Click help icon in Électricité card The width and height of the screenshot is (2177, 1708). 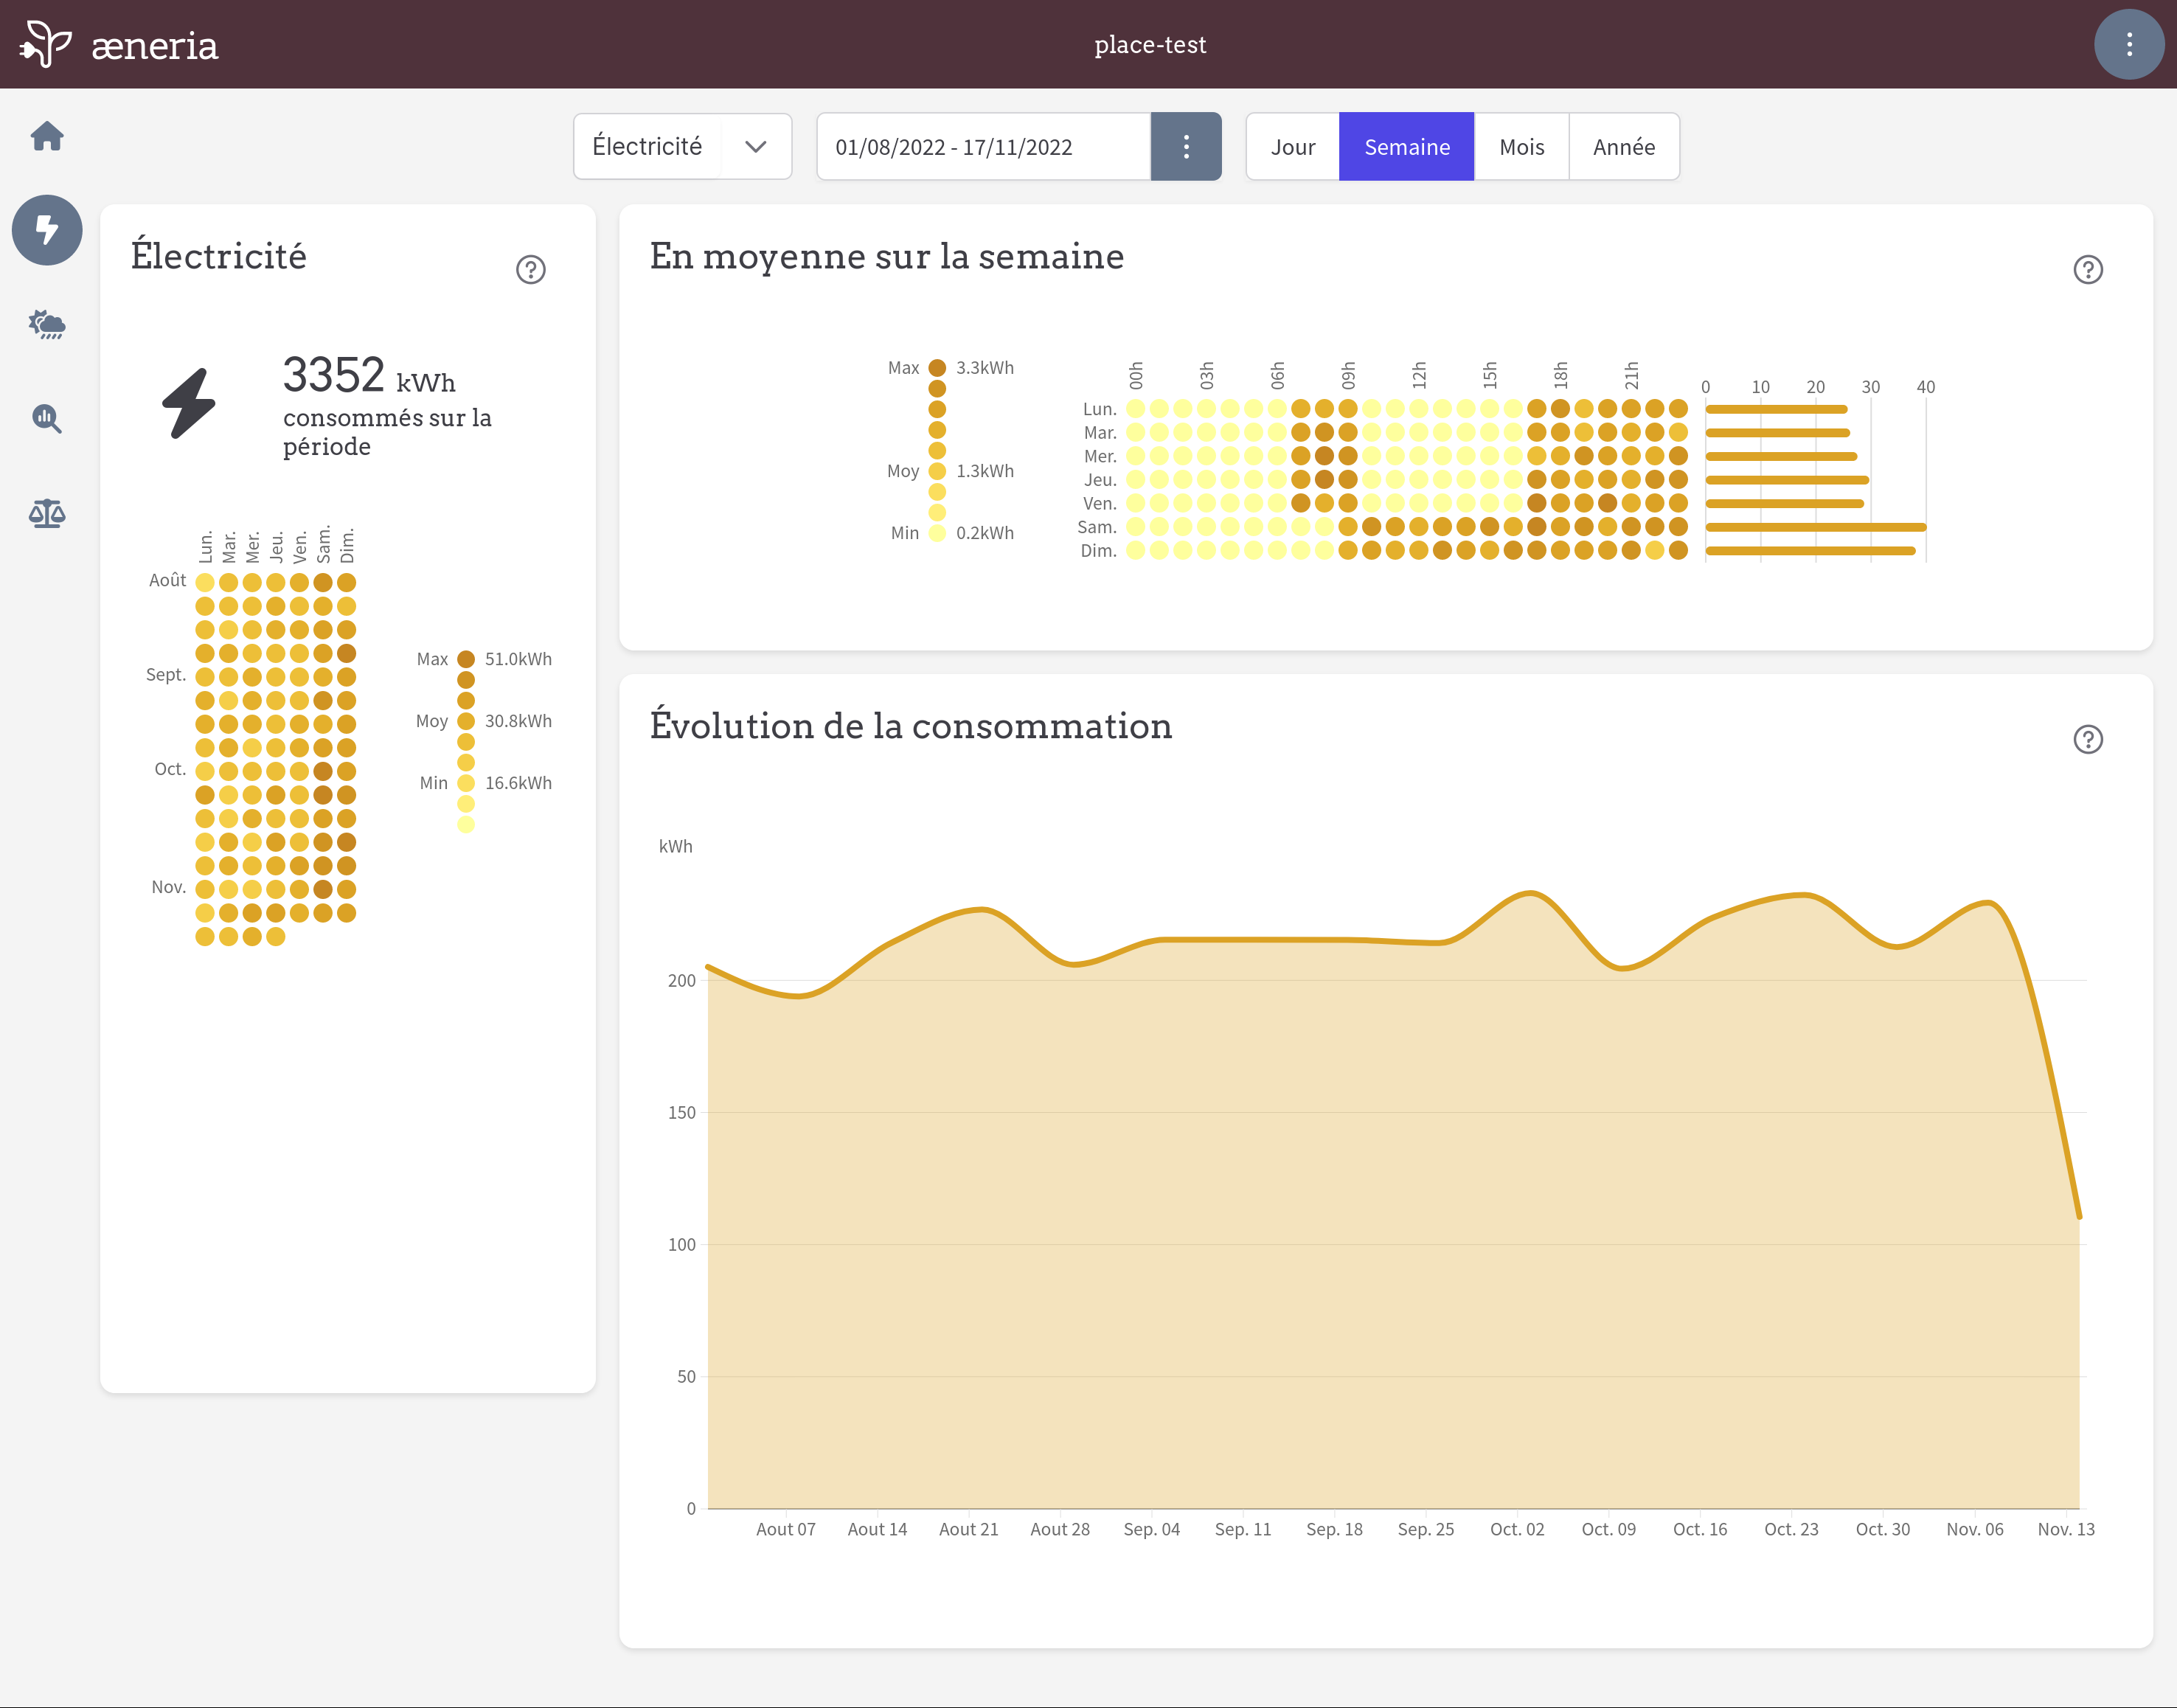point(530,269)
